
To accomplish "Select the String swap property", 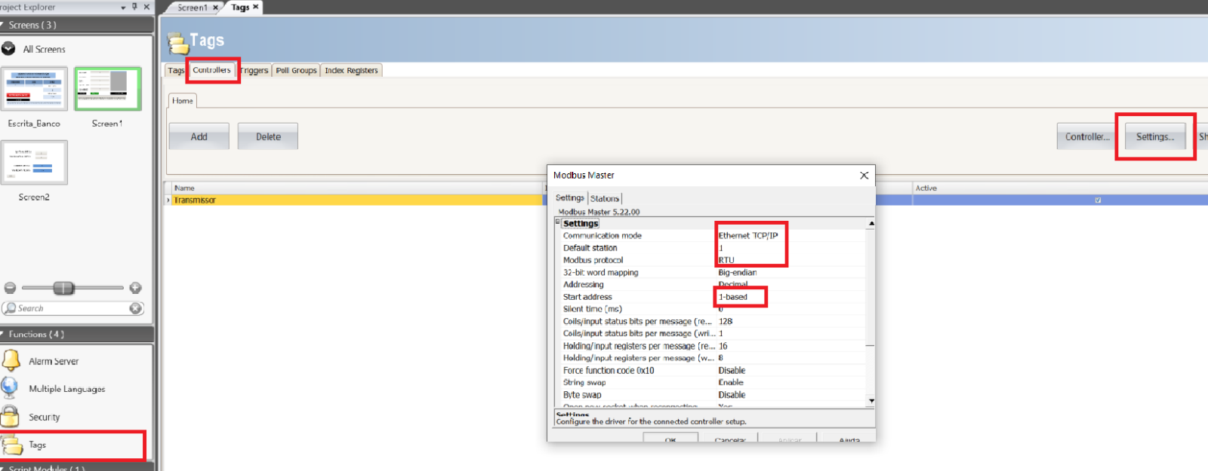I will pyautogui.click(x=584, y=382).
